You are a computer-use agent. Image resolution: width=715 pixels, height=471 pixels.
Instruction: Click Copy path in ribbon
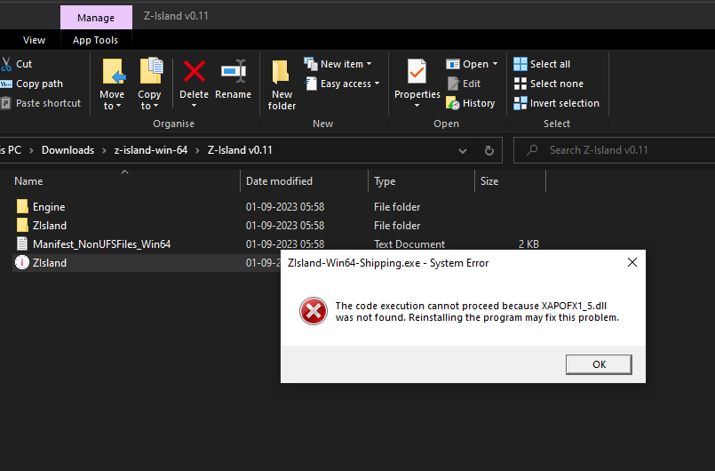pos(31,84)
